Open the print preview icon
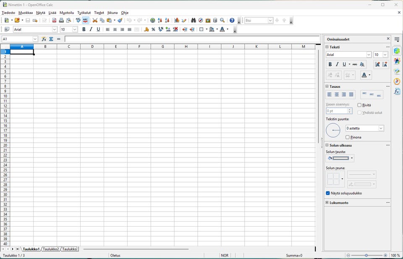This screenshot has height=259, width=403. [68, 20]
